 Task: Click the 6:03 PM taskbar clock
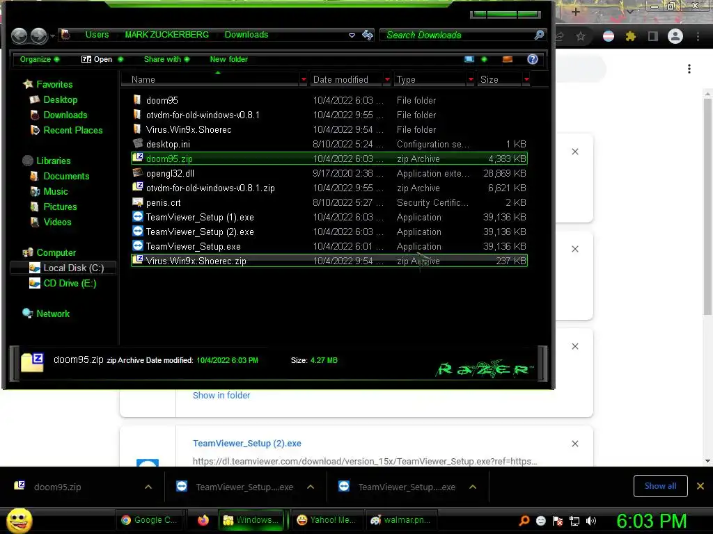point(651,521)
